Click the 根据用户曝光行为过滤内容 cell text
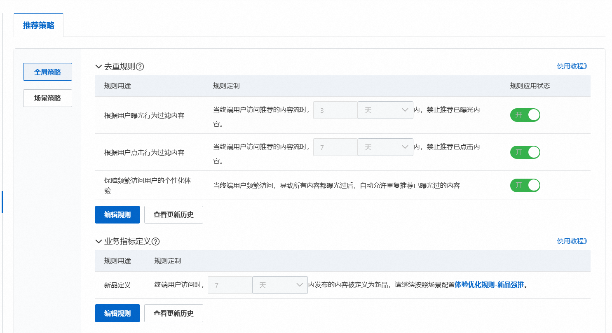Image resolution: width=612 pixels, height=333 pixels. 144,116
